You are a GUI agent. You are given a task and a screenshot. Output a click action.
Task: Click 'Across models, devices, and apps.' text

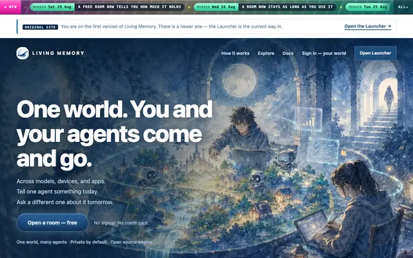click(61, 181)
